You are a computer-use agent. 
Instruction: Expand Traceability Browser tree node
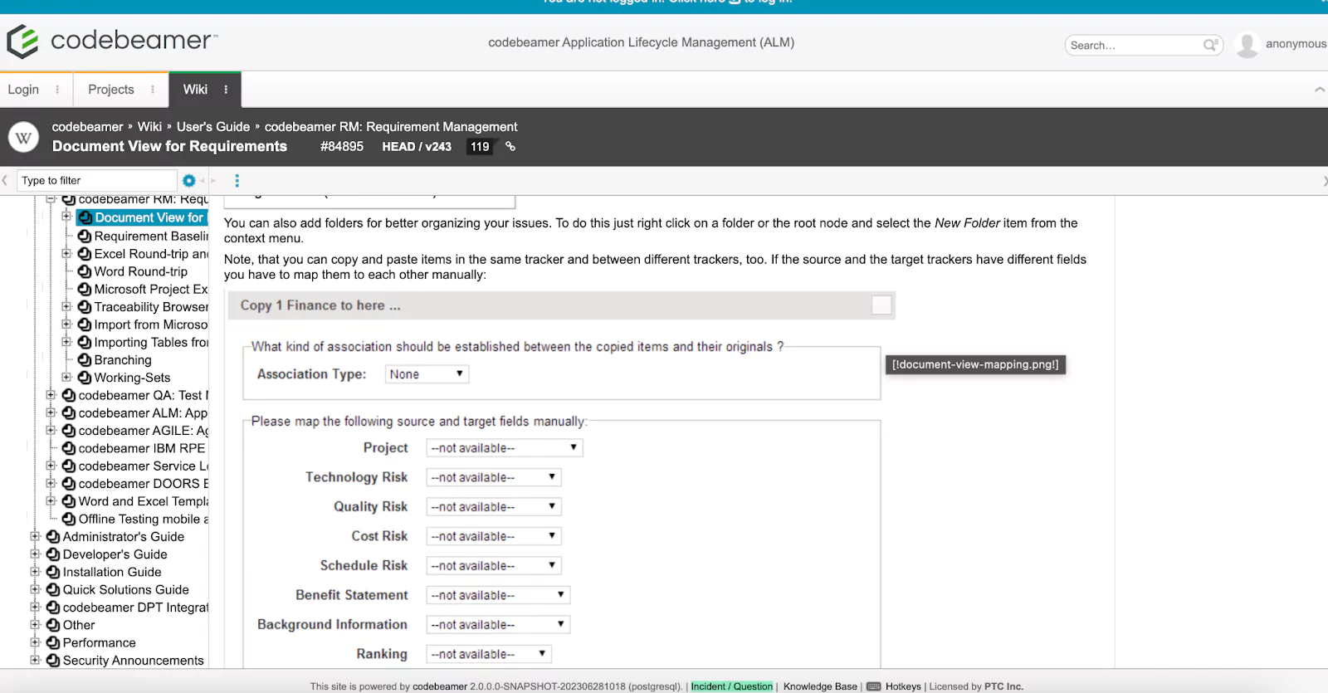pos(66,306)
